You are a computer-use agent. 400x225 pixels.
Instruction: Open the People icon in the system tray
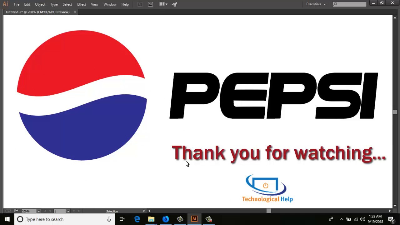[x=331, y=219]
